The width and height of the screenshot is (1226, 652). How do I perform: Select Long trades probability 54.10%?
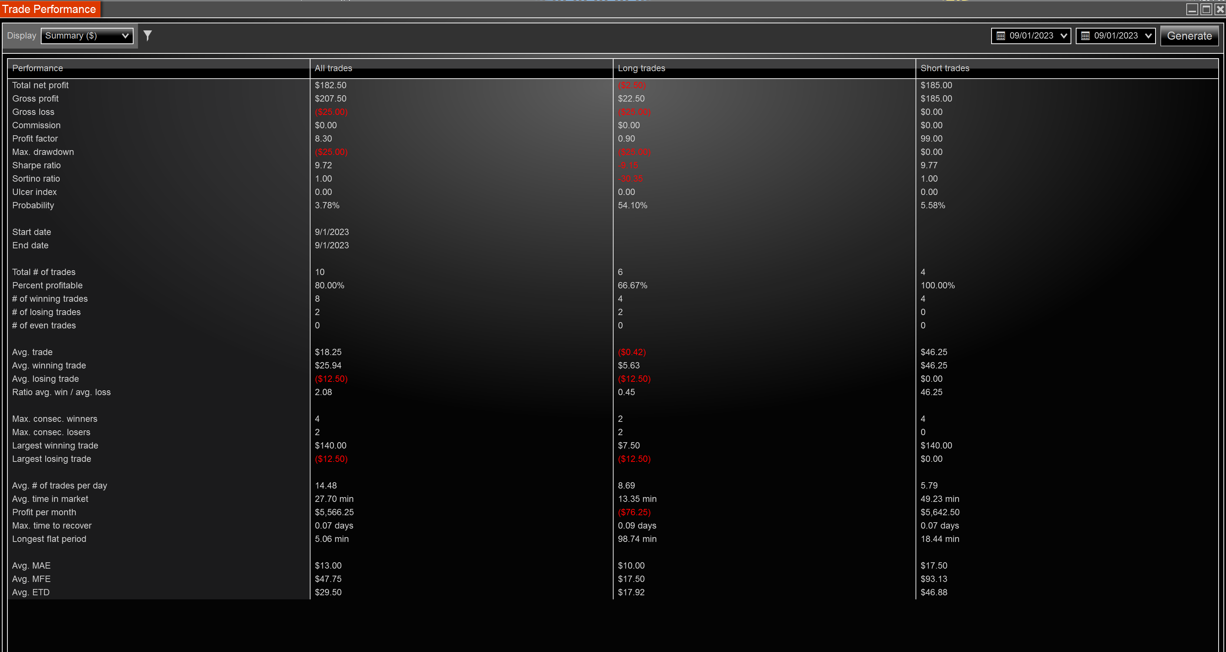(x=632, y=205)
